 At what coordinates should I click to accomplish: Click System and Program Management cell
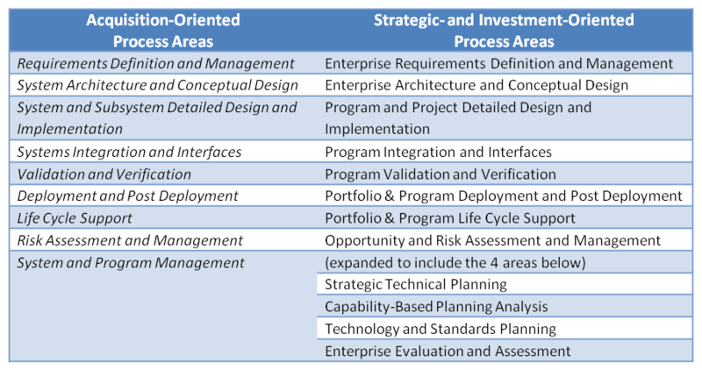[163, 306]
